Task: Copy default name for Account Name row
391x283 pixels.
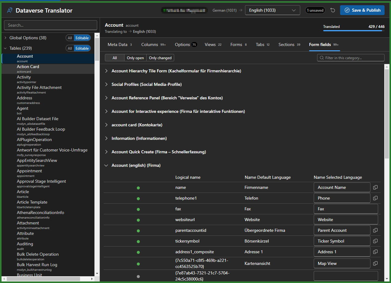Action: click(x=375, y=187)
